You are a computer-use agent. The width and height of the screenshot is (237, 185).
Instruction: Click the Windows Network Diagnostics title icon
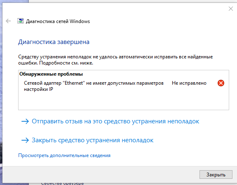pyautogui.click(x=21, y=21)
